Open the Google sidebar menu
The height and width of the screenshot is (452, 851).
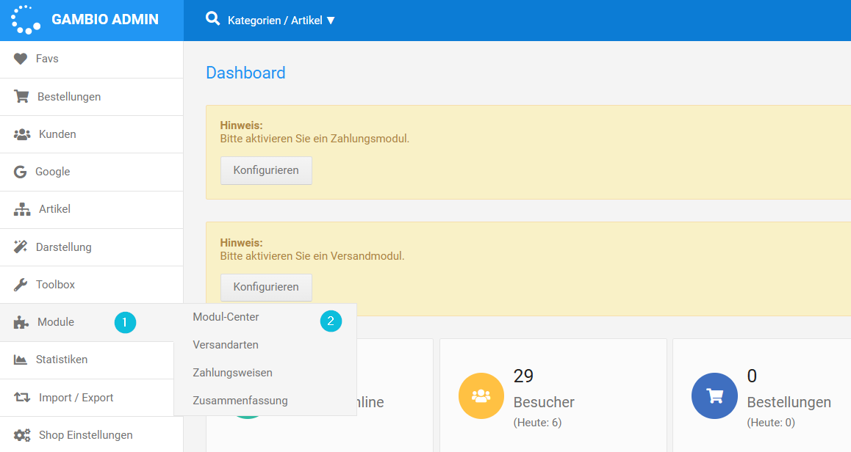(x=92, y=172)
